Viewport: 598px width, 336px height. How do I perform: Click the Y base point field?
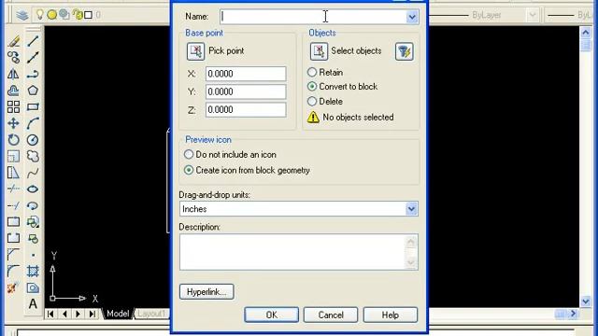coord(246,91)
